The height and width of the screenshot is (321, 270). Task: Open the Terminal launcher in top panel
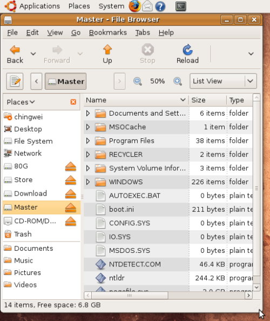[x=181, y=6]
